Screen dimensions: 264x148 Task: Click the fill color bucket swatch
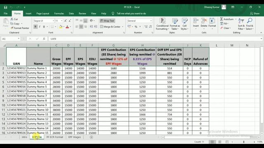click(61, 27)
